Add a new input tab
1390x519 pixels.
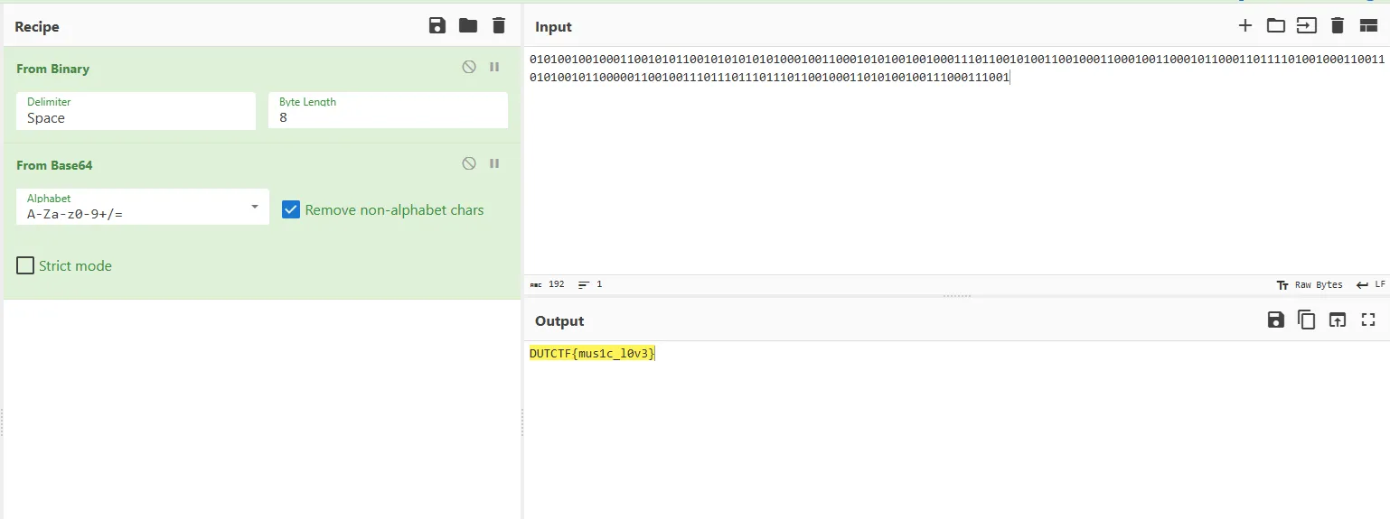coord(1244,26)
